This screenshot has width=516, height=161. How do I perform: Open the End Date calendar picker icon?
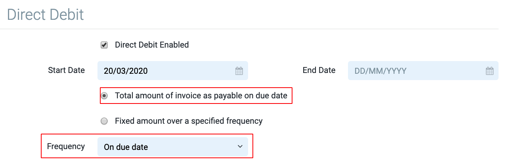click(489, 71)
